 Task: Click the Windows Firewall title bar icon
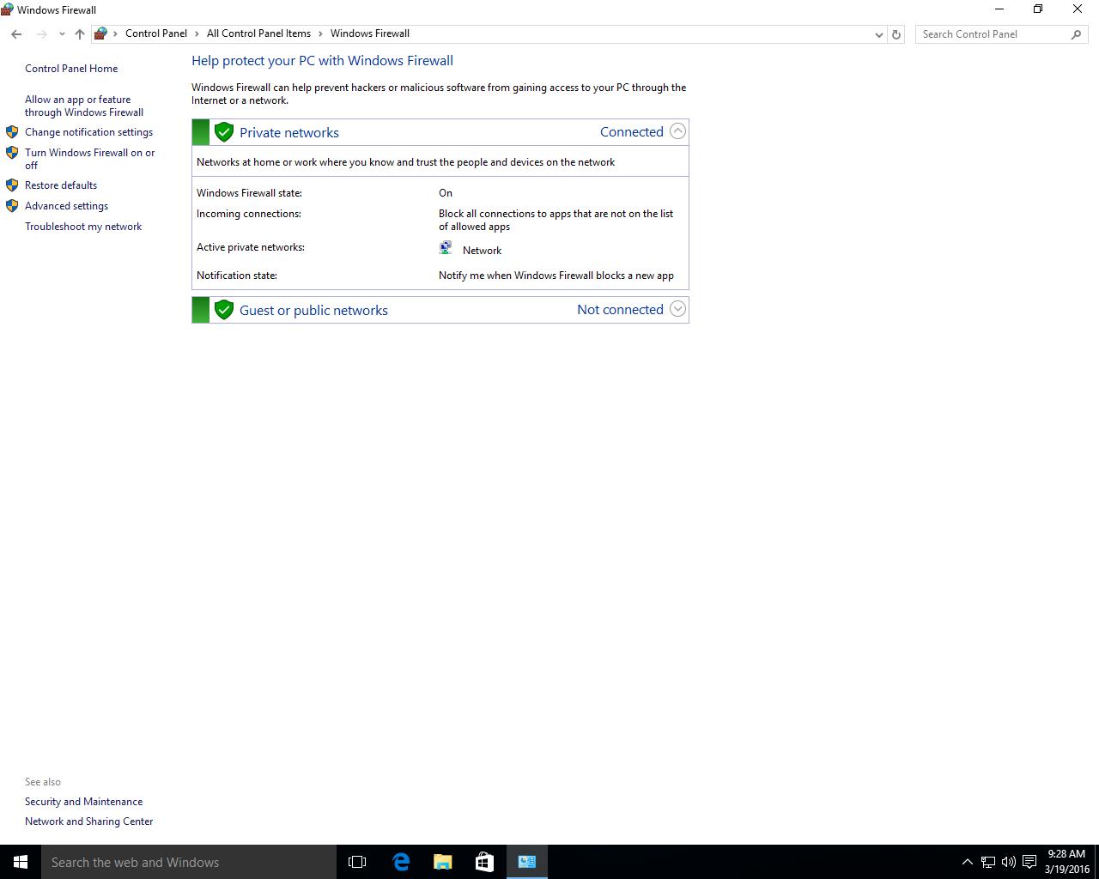coord(8,9)
